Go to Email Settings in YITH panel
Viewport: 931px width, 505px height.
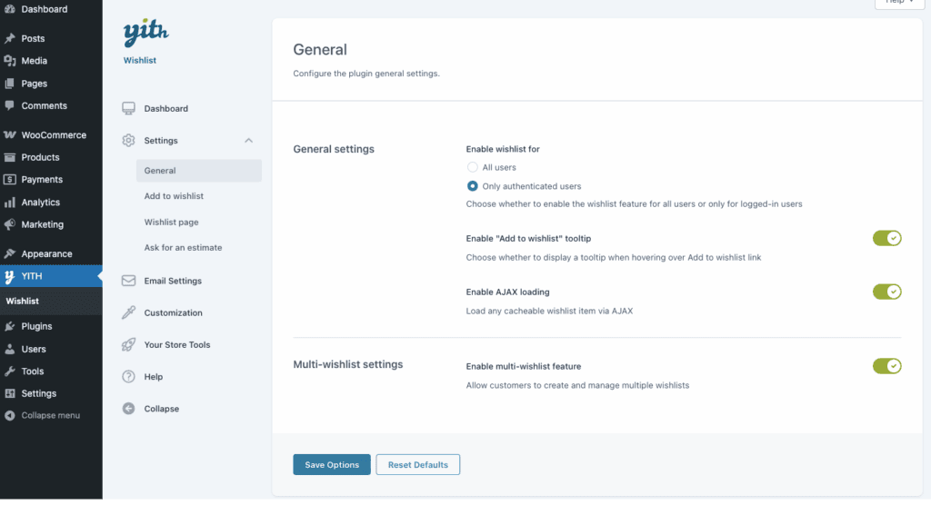(x=173, y=282)
